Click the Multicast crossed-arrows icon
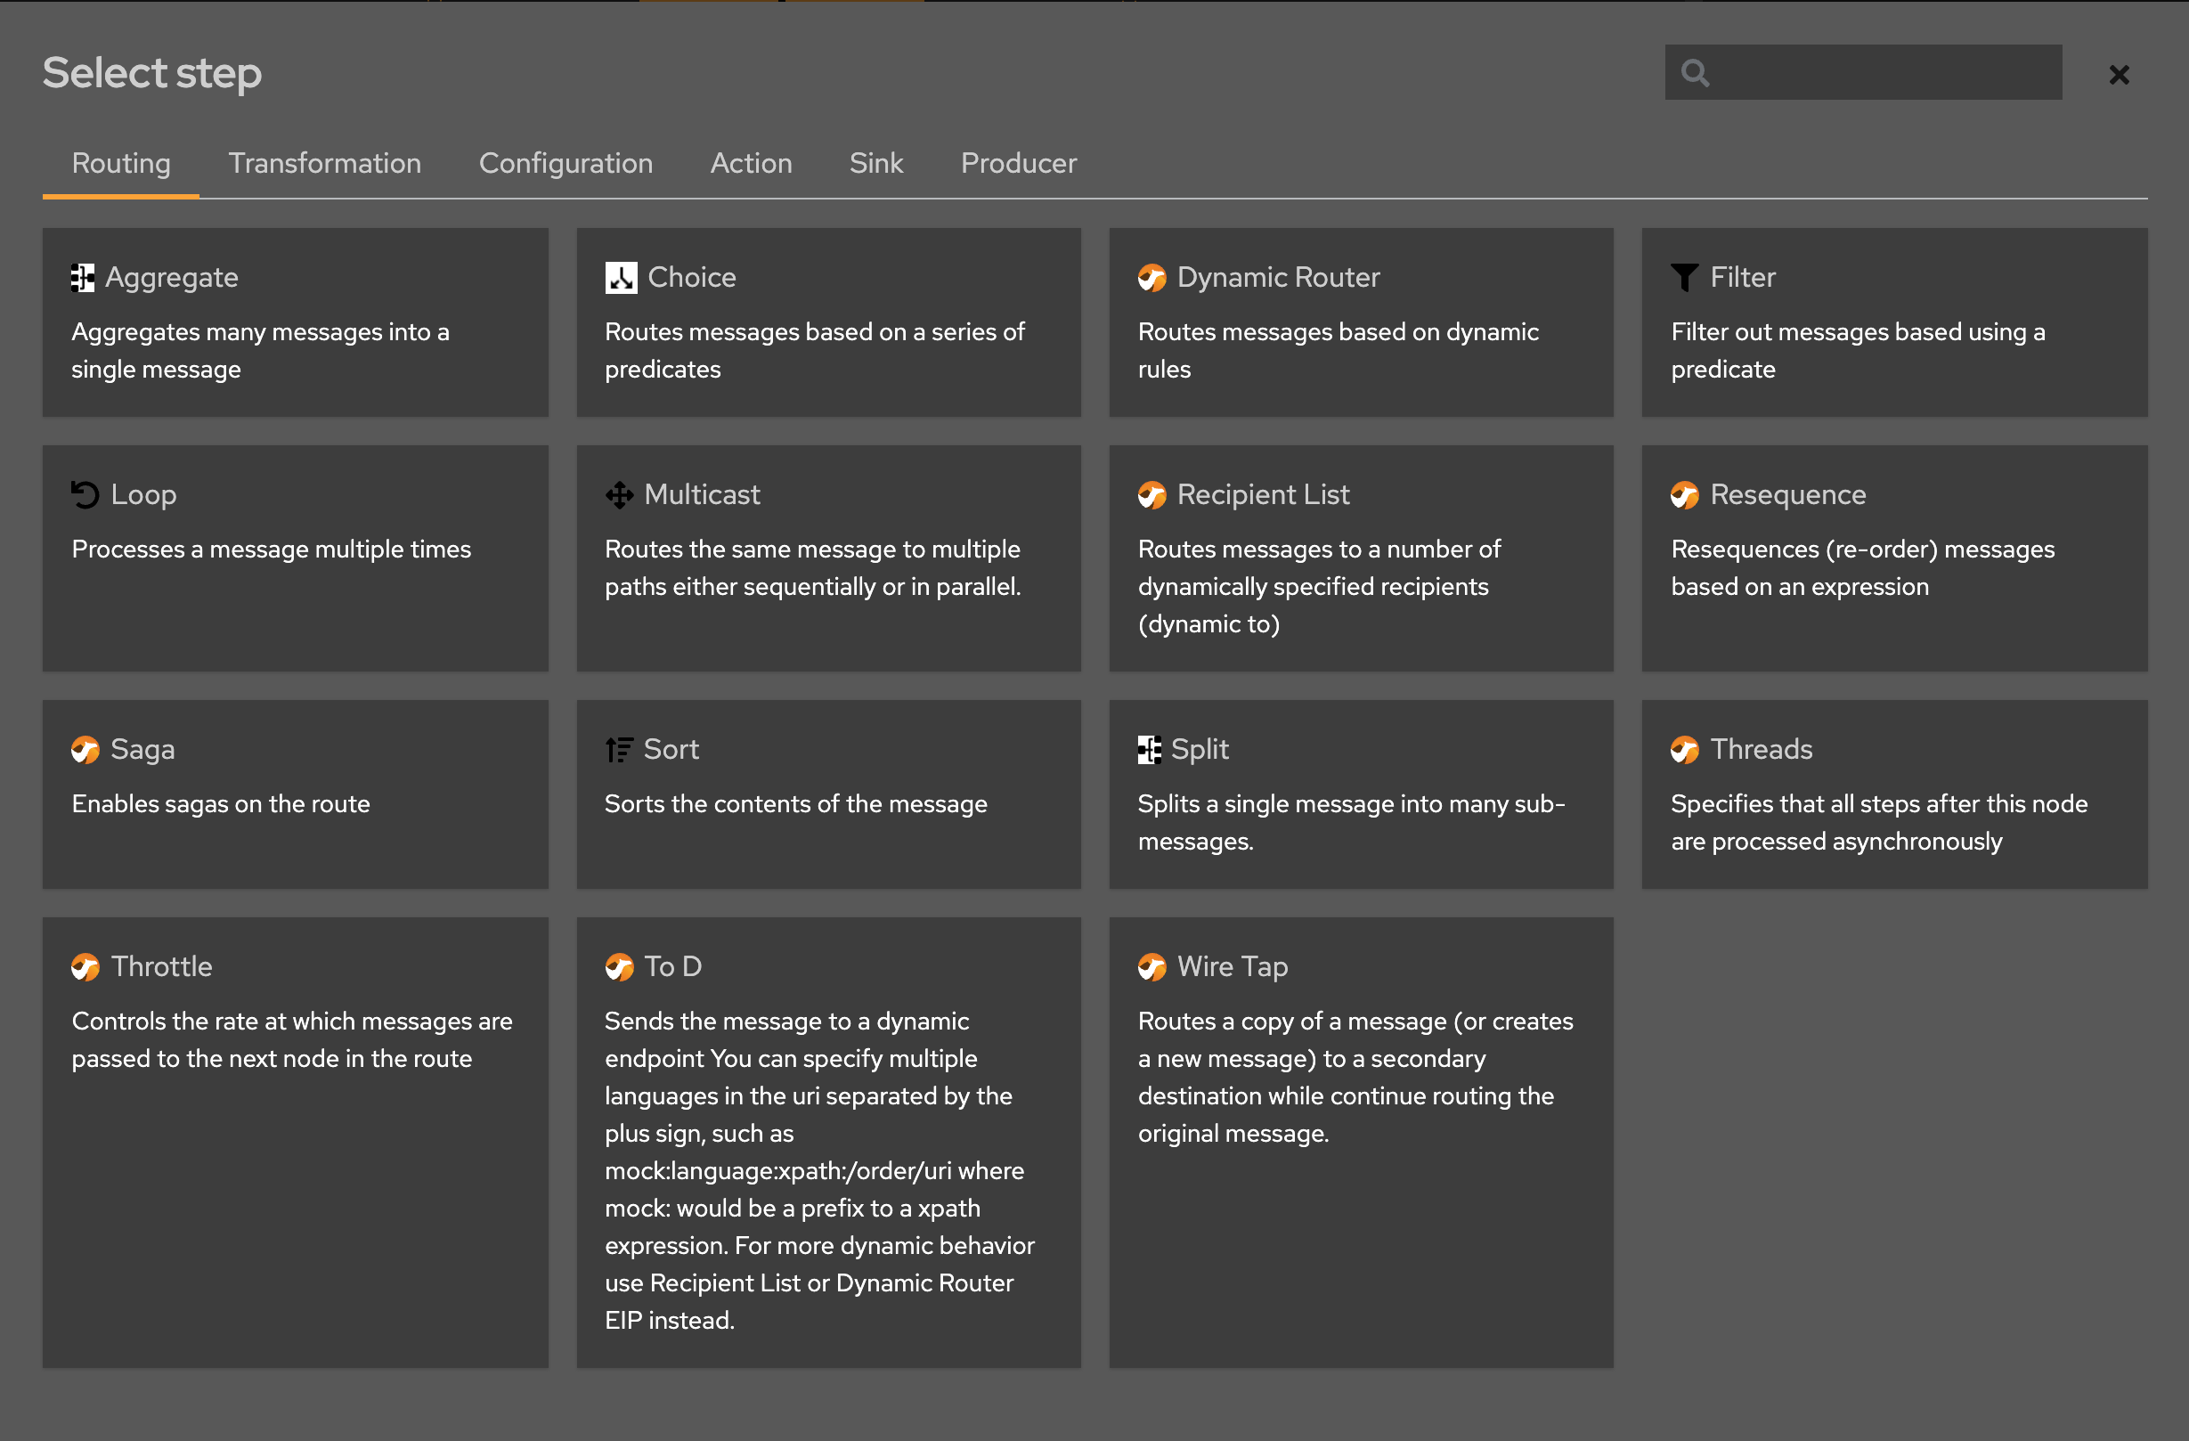 619,493
